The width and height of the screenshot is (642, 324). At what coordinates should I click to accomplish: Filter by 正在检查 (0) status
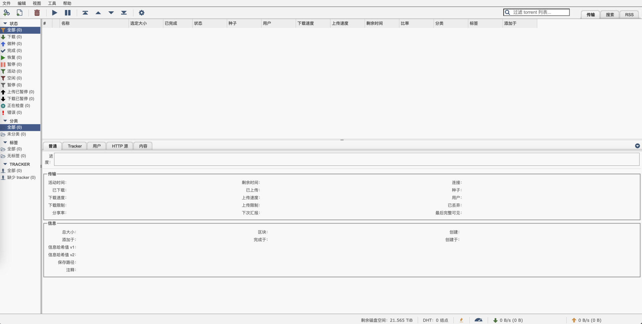tap(20, 105)
